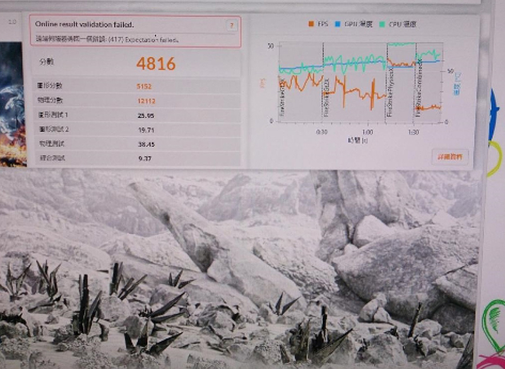Select the combined test row 9.37
The width and height of the screenshot is (505, 369).
click(x=136, y=159)
